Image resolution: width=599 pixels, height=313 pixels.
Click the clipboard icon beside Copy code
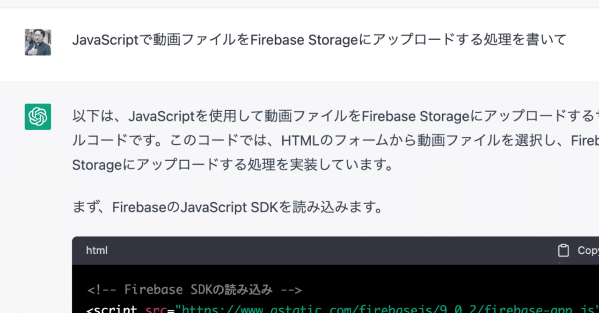(562, 250)
